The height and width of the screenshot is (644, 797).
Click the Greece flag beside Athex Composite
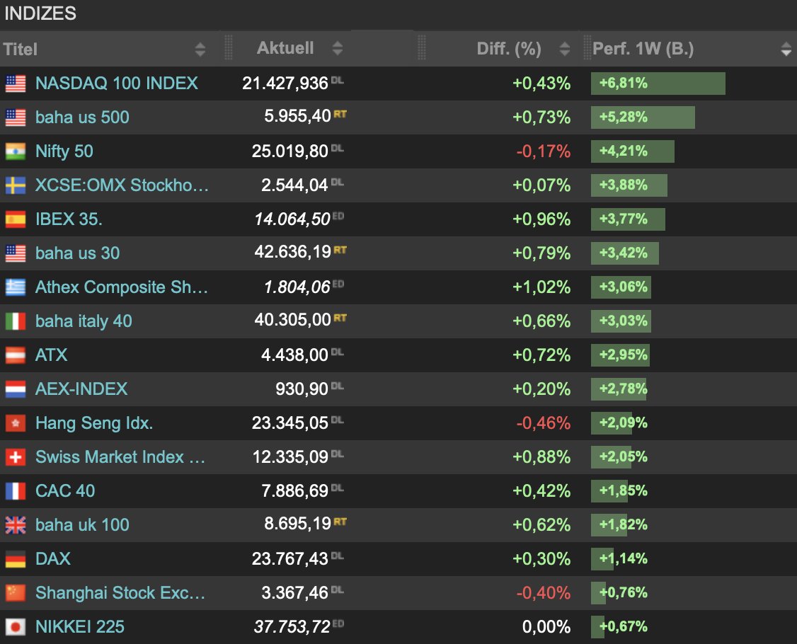click(x=16, y=287)
